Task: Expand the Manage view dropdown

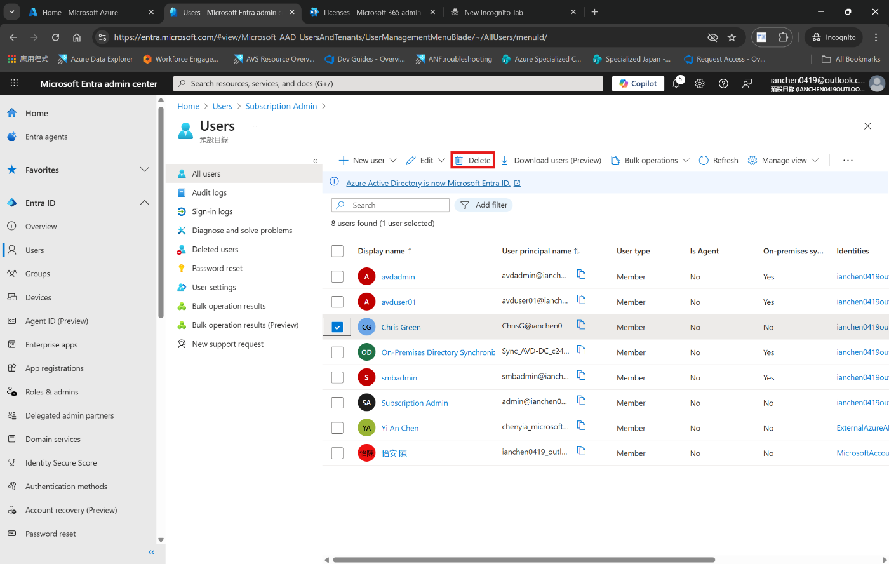Action: (x=815, y=161)
